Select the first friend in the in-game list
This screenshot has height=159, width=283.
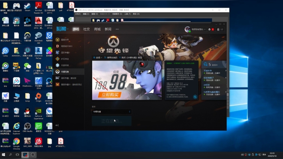(214, 72)
